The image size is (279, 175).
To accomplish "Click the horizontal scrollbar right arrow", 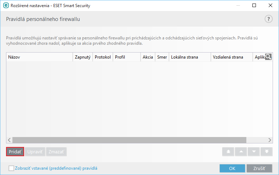I will [x=270, y=140].
